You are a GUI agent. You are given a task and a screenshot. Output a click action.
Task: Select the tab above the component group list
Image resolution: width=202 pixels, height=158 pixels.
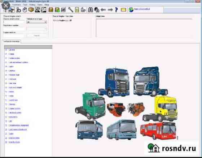[12, 42]
